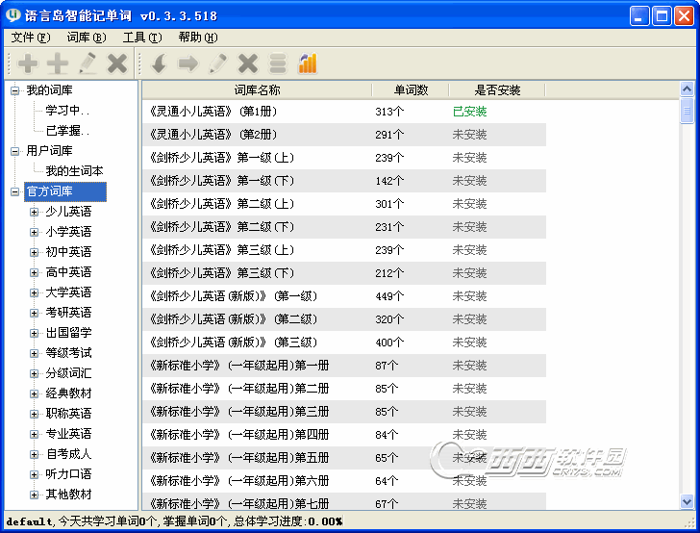Click the first plus icon in the toolbar
Screen dimensions: 700x533
click(x=29, y=63)
